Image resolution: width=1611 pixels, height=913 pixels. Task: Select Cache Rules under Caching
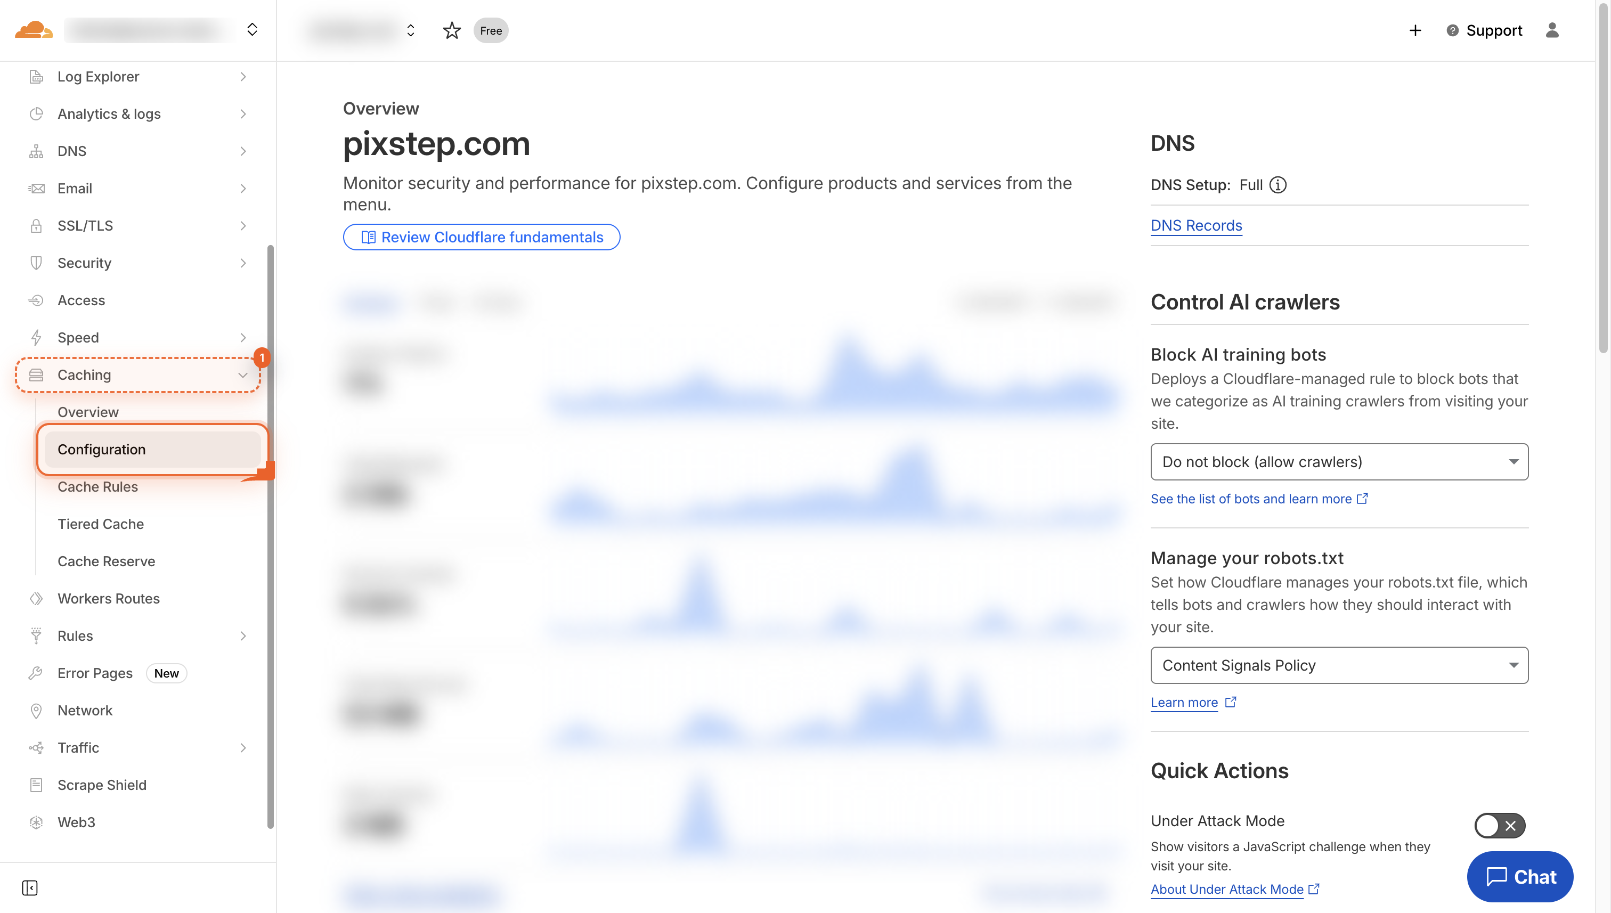point(98,487)
